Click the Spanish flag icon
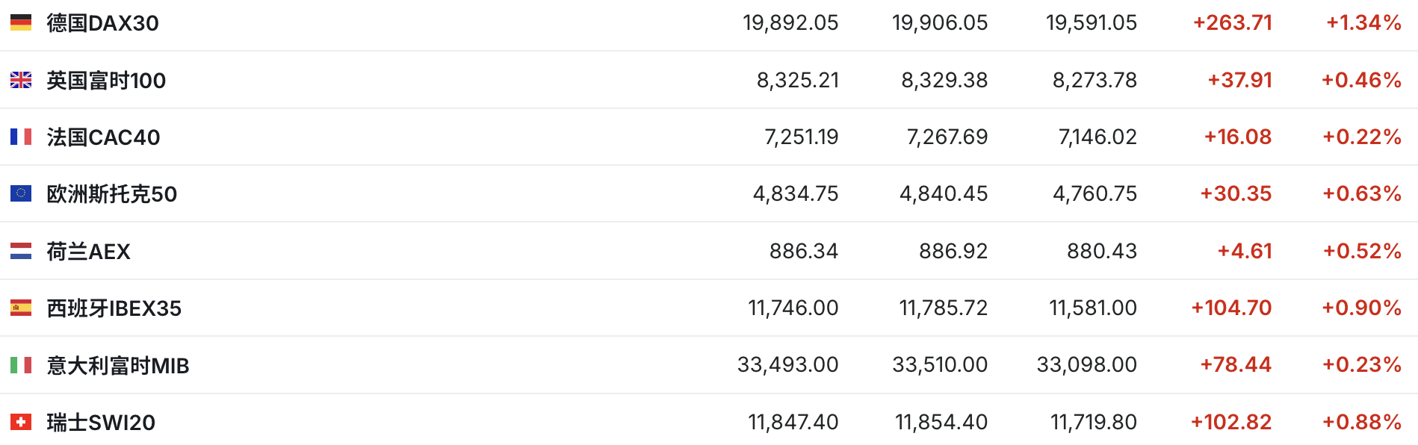 point(21,308)
